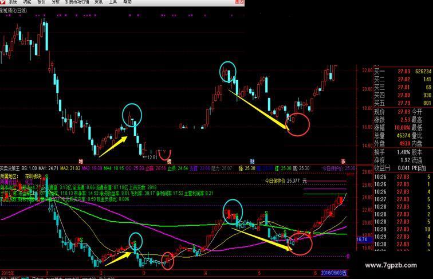Click the 净资 1.92 value

coord(405,160)
